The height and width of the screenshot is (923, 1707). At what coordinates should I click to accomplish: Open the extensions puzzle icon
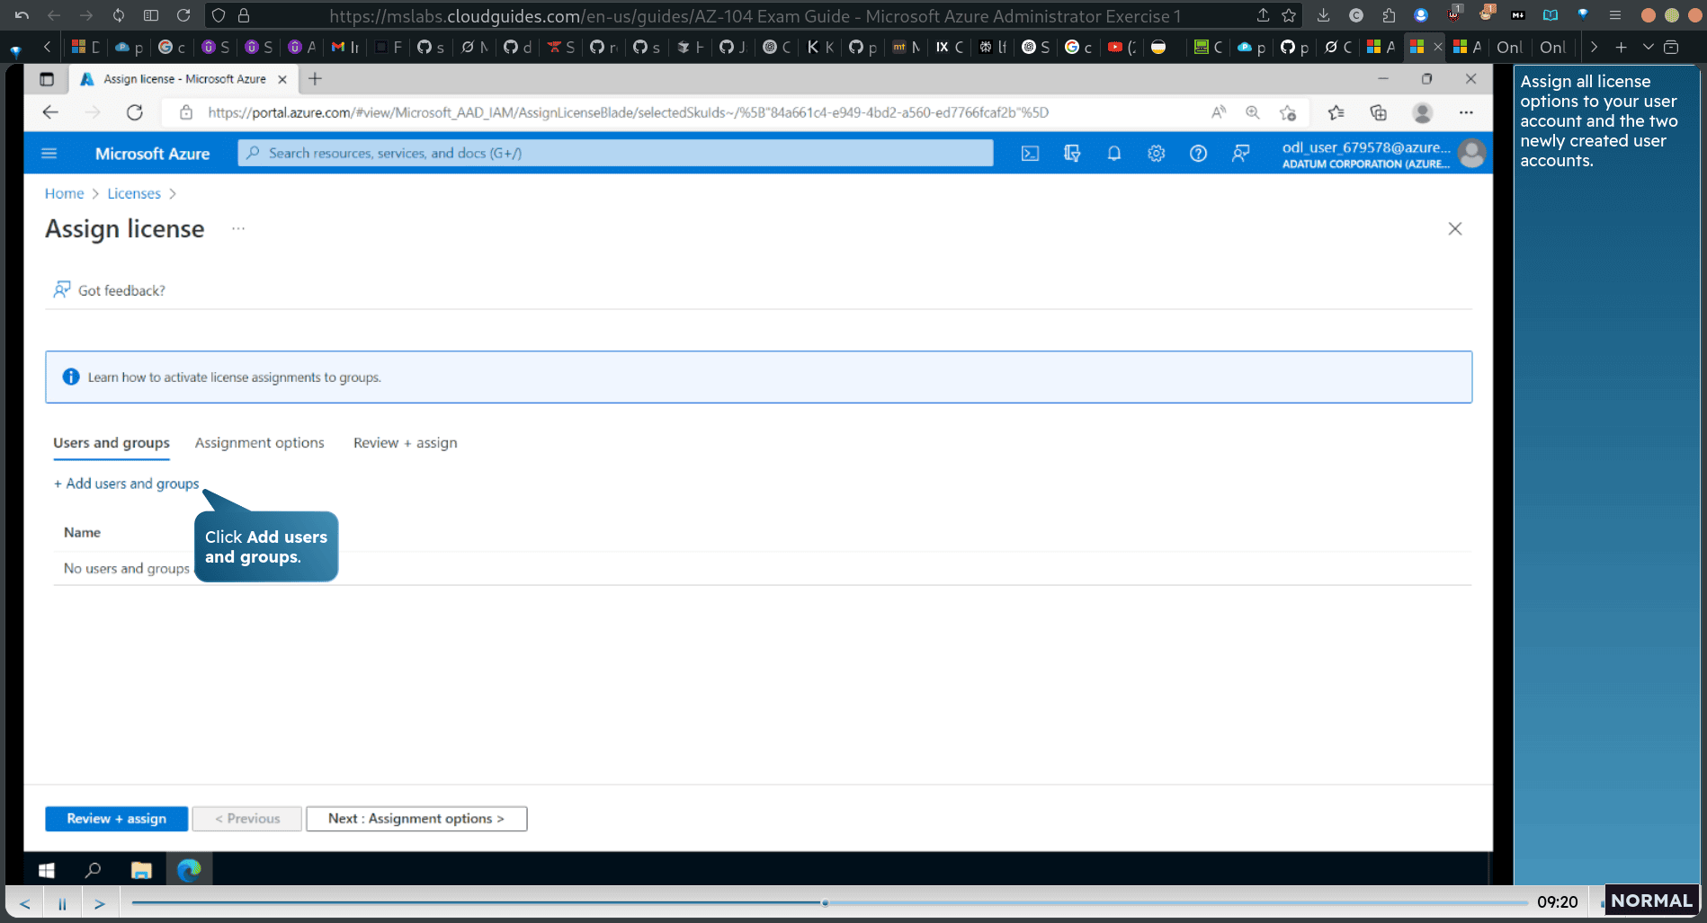click(1389, 15)
